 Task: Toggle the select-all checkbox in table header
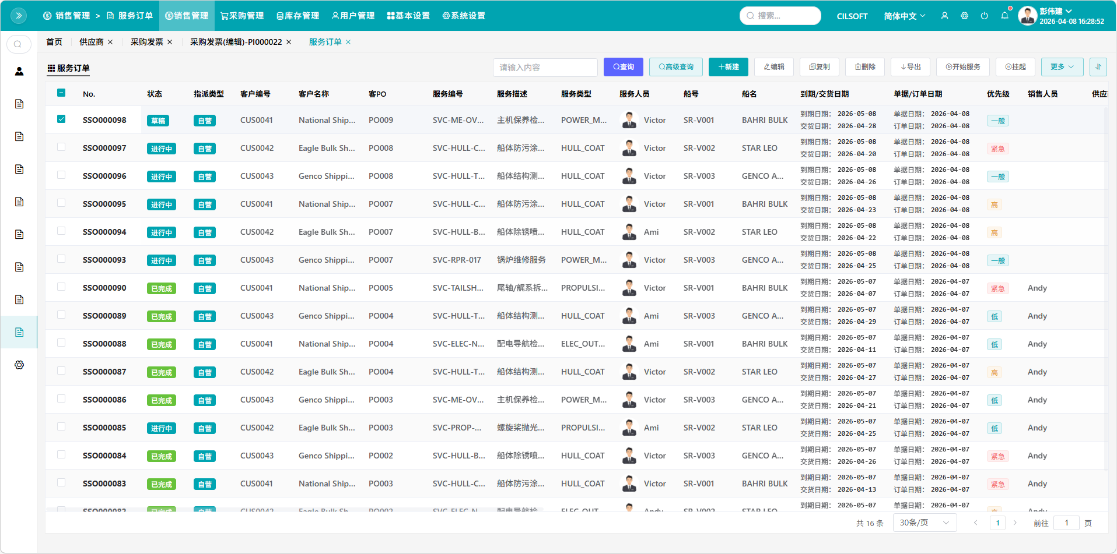pos(61,93)
